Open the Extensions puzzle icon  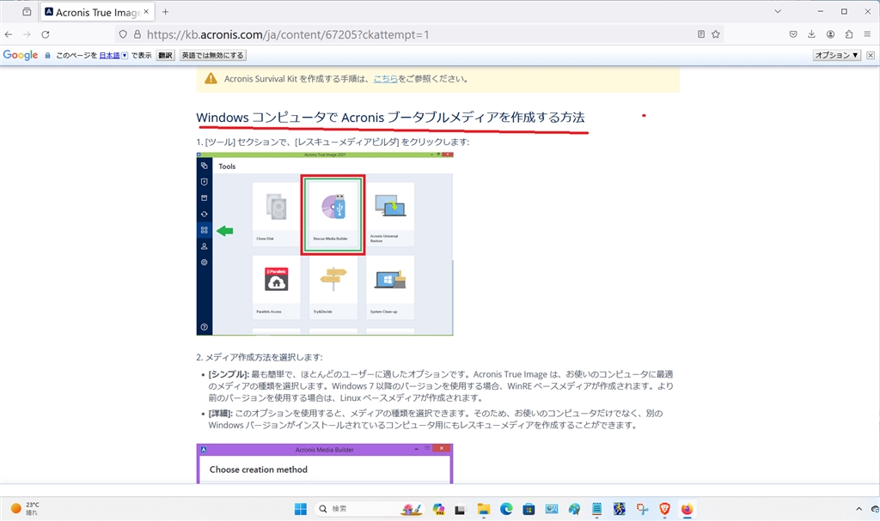pos(849,34)
